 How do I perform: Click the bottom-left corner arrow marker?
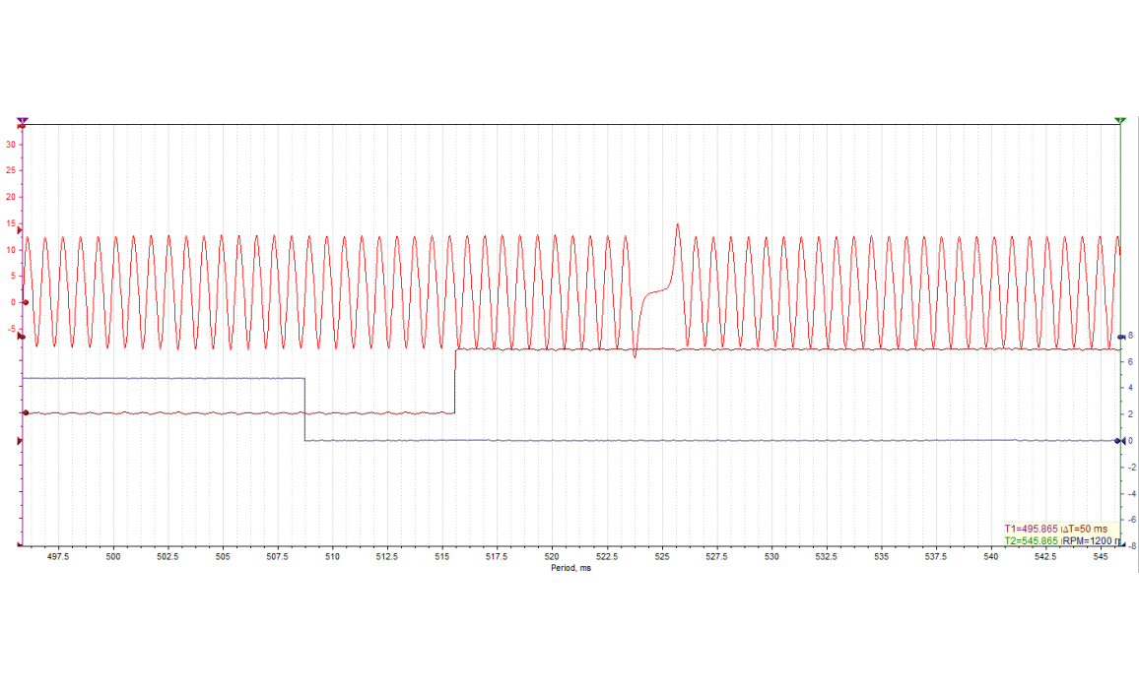tap(20, 545)
